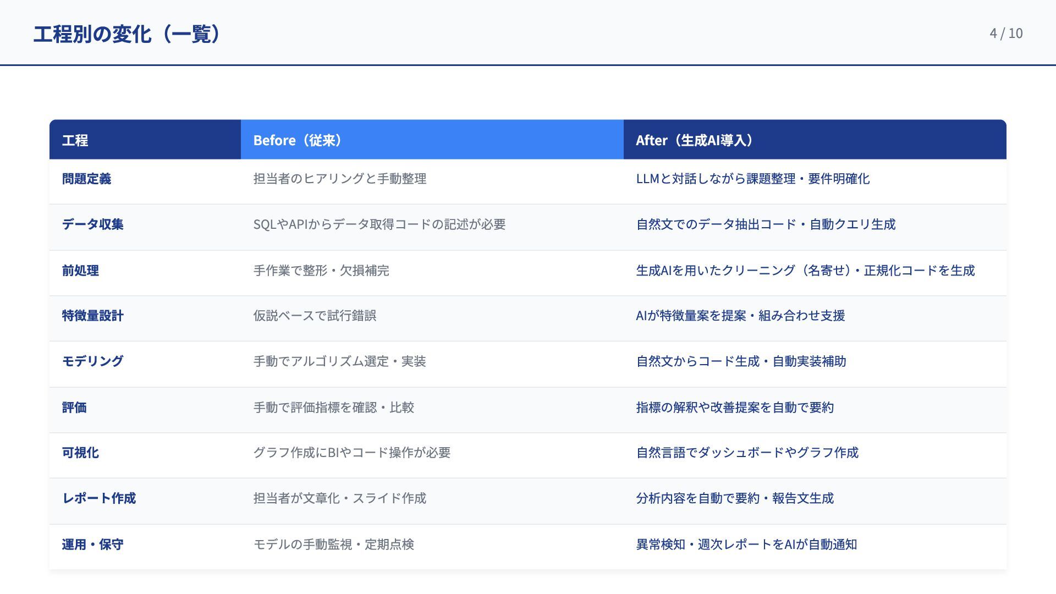Select the After（生成AI導入）column header
The image size is (1056, 594).
(695, 140)
